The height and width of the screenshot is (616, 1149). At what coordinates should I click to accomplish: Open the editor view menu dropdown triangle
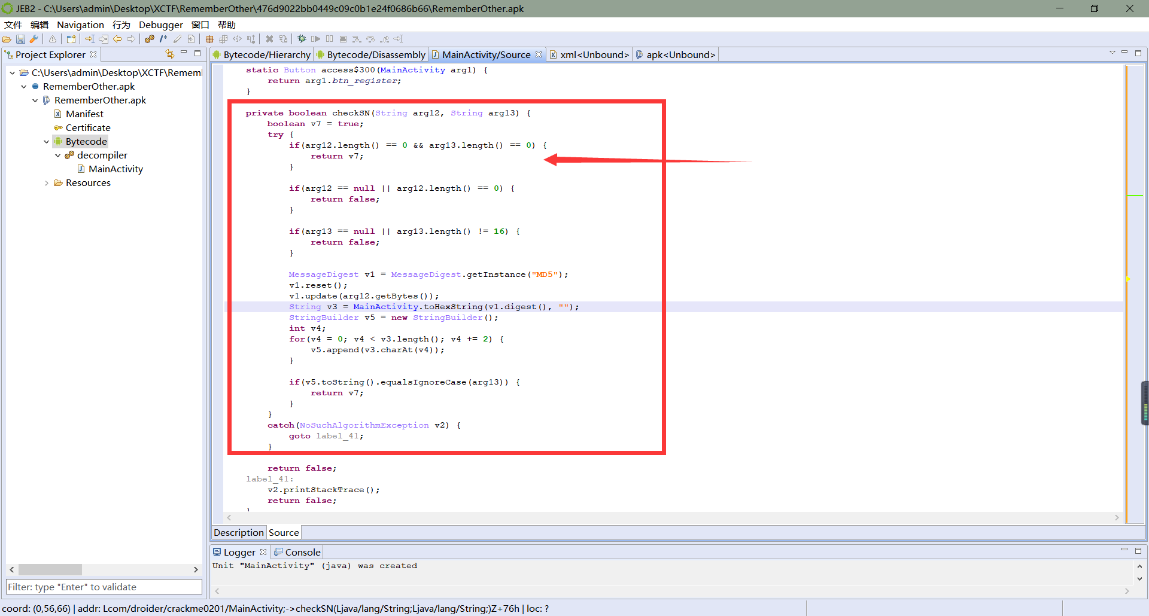coord(1112,53)
